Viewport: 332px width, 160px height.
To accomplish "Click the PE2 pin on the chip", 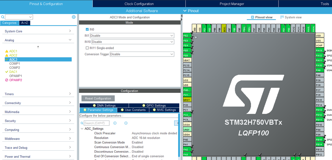I will click(x=187, y=36).
